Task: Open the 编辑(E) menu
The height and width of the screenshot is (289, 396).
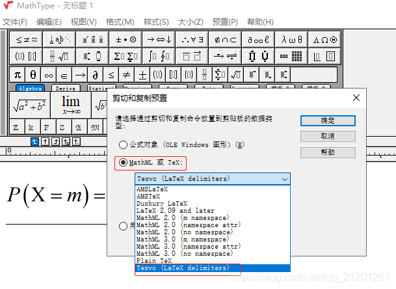Action: coord(49,22)
